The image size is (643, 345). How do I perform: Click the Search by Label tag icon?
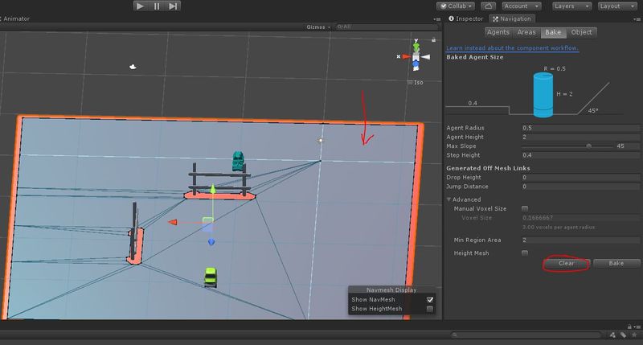point(624,335)
